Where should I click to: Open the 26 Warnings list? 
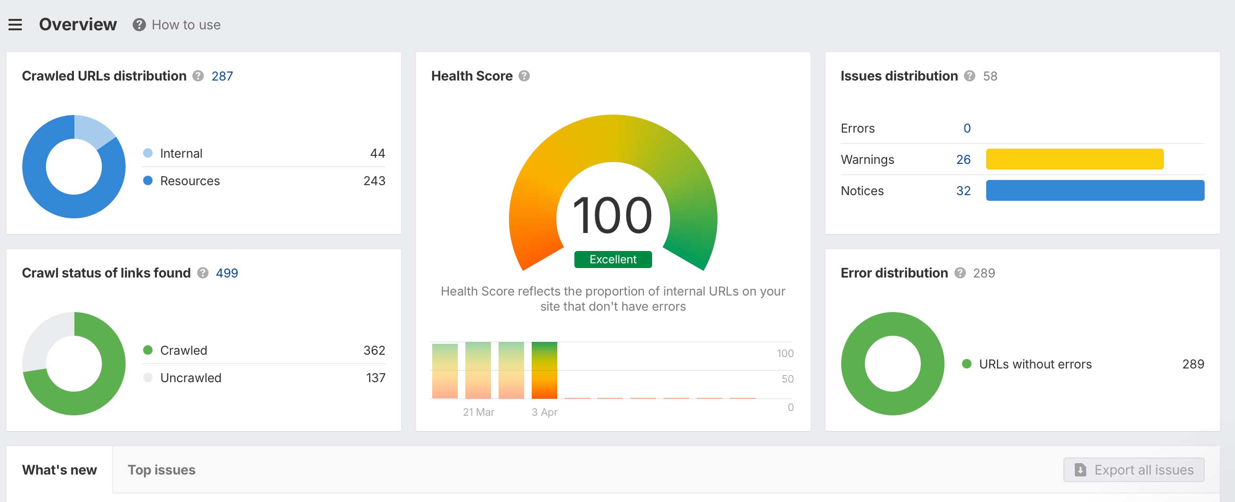963,160
